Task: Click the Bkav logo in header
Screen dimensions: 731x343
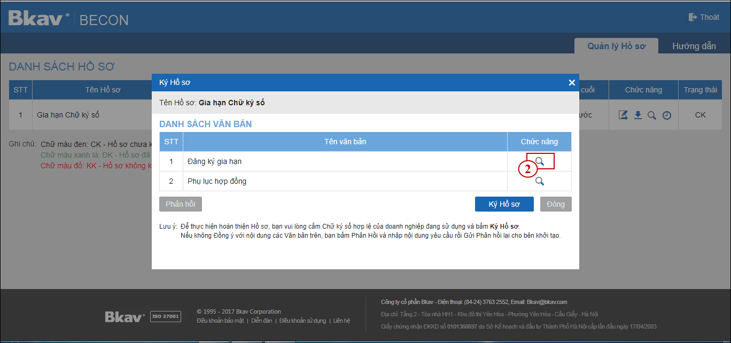Action: (x=38, y=19)
